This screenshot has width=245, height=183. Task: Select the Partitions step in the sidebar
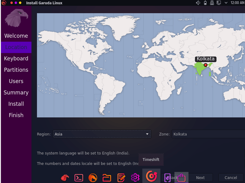click(16, 70)
